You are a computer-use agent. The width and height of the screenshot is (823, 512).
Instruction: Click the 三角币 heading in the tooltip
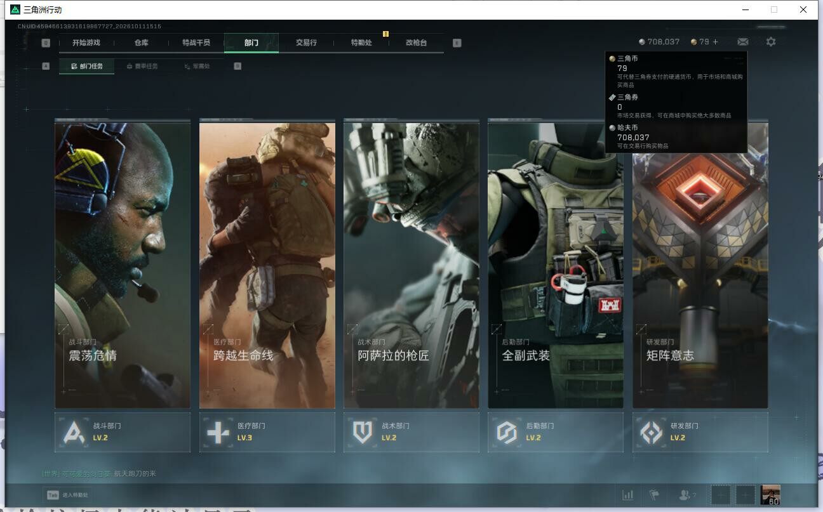tap(627, 58)
